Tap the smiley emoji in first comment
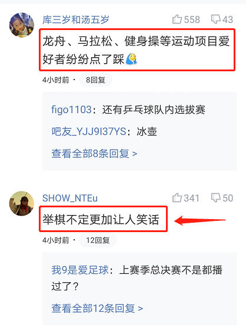The image size is (246, 334). tap(131, 59)
